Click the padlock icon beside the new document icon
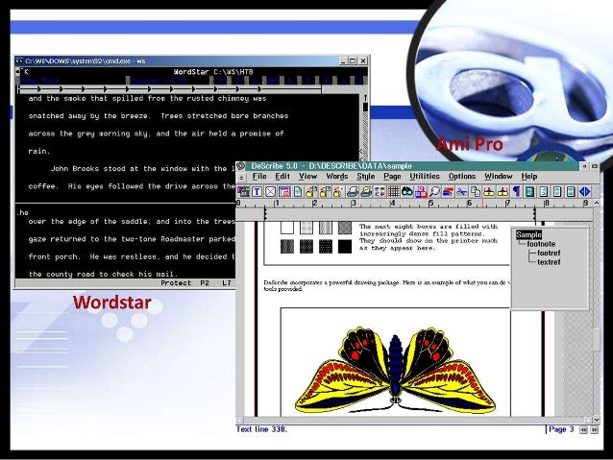The width and height of the screenshot is (613, 460). (x=311, y=191)
